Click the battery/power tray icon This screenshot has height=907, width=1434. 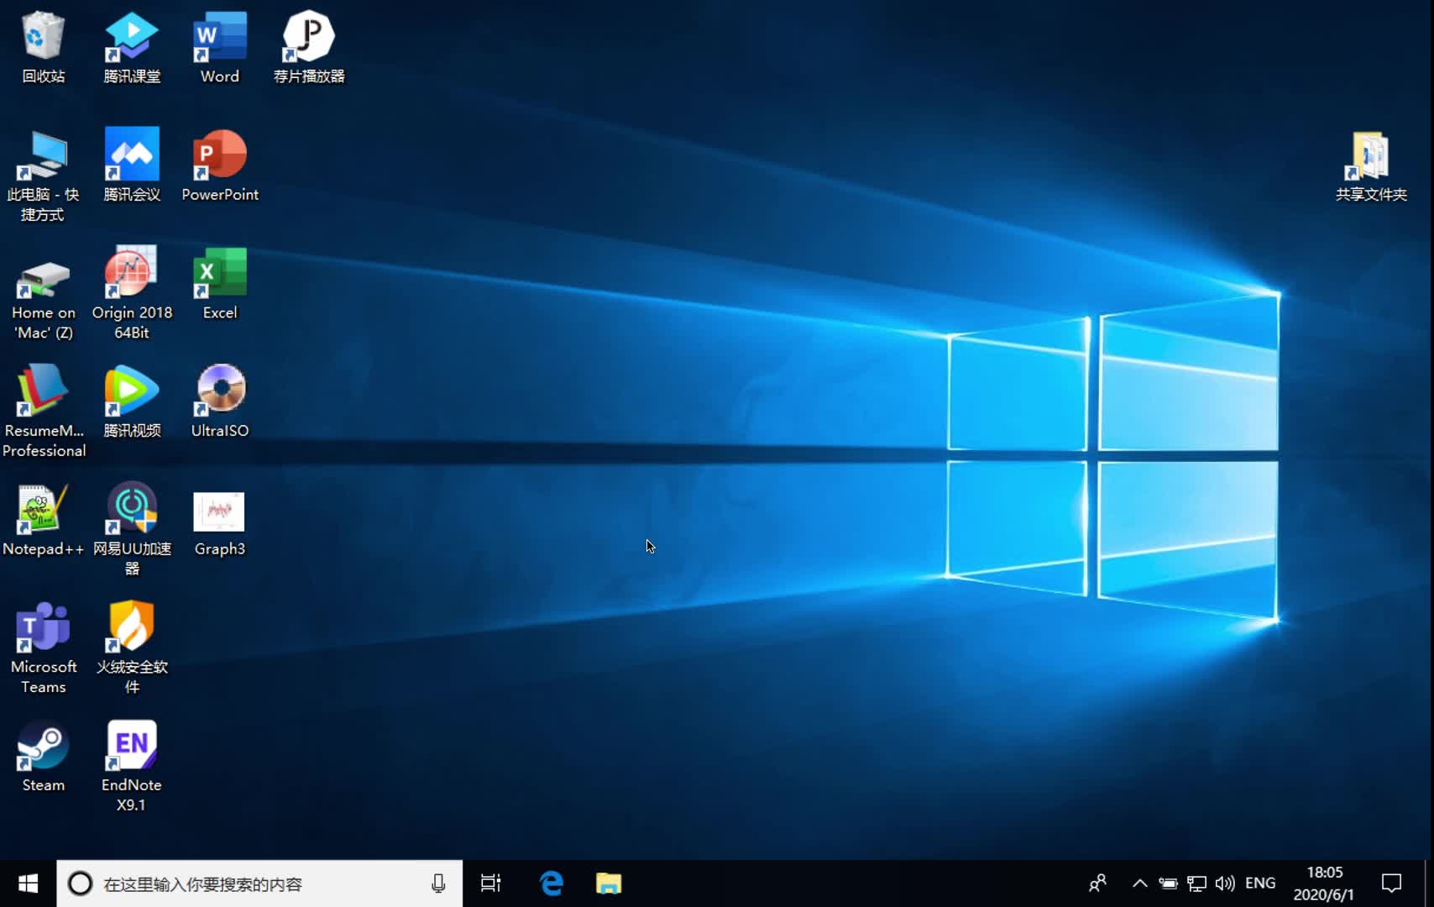pyautogui.click(x=1168, y=883)
